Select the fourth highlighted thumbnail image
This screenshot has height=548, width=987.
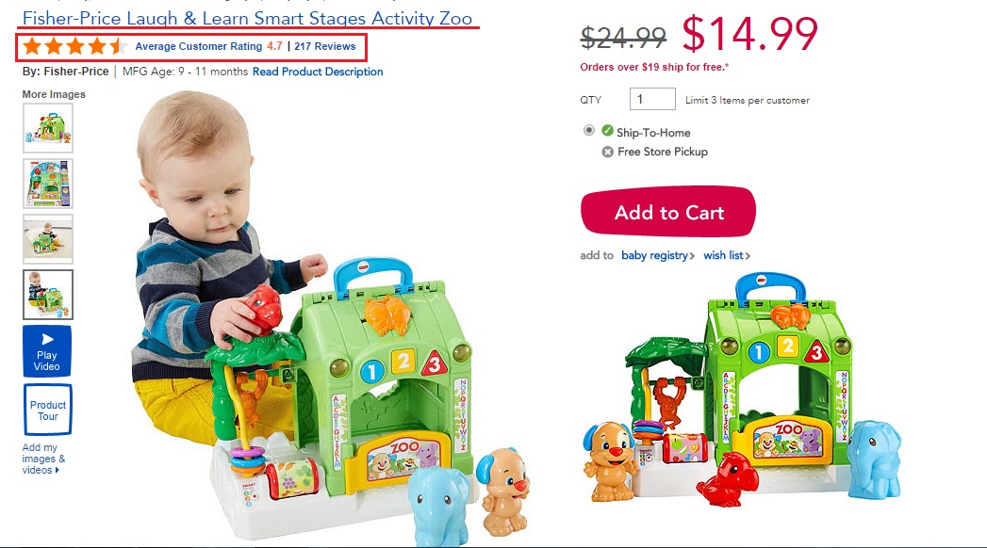point(48,295)
